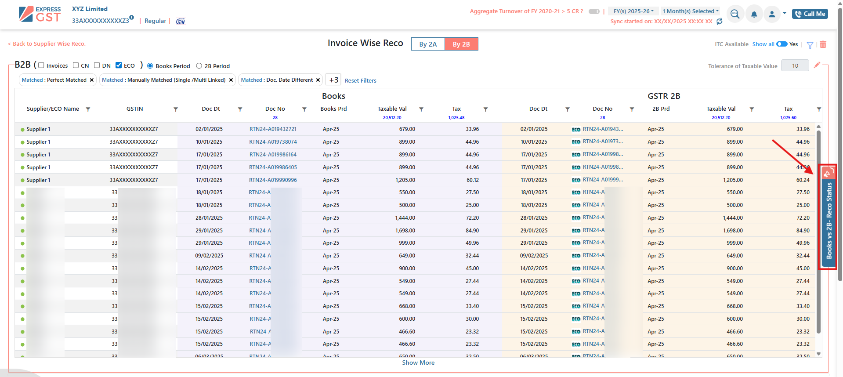Click the red trash delete icon
The width and height of the screenshot is (843, 377).
pos(823,44)
